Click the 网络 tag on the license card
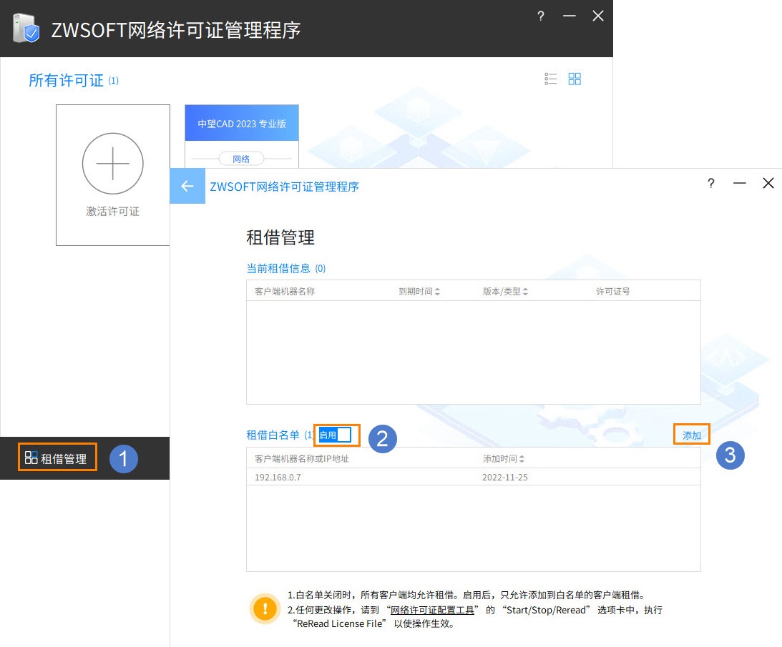This screenshot has width=782, height=647. (x=241, y=159)
